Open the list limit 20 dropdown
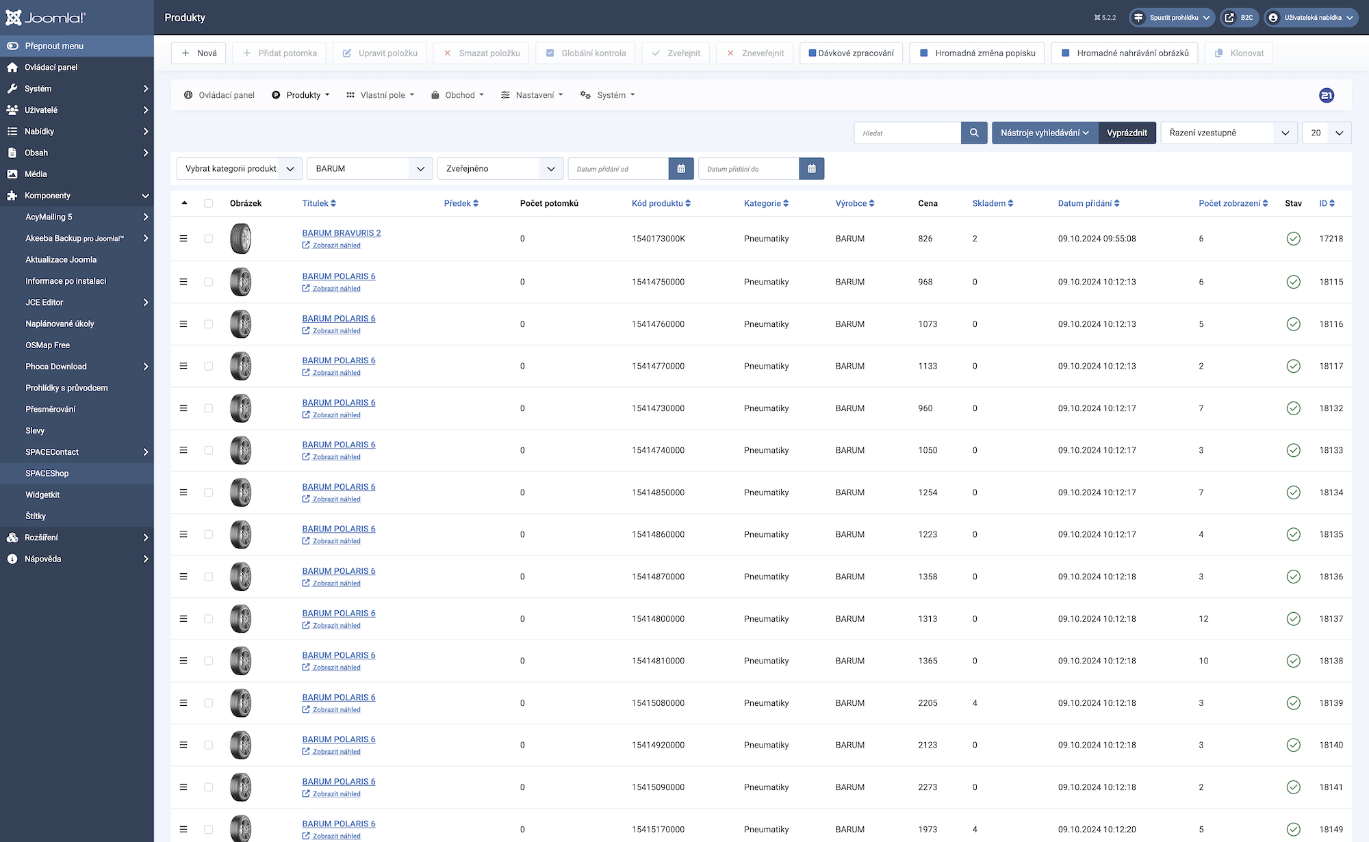 click(1327, 133)
